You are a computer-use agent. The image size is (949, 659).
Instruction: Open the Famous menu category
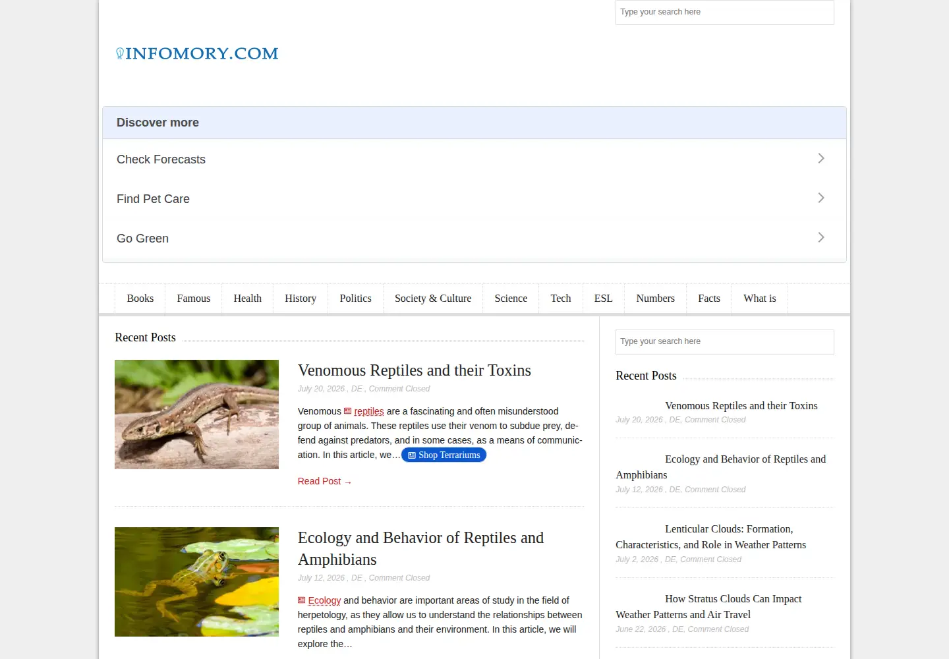point(194,299)
